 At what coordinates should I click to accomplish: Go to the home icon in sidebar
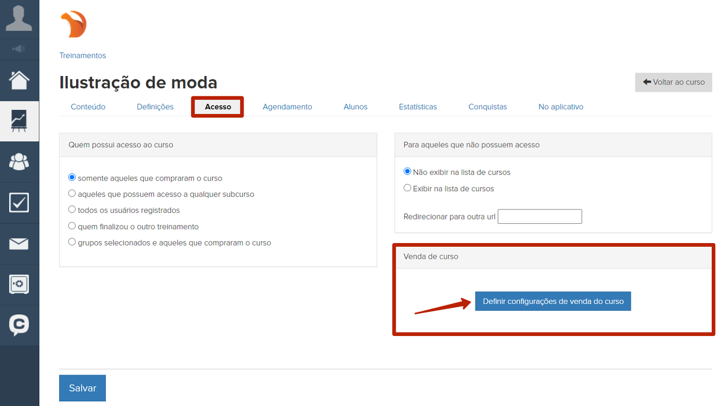coord(19,80)
